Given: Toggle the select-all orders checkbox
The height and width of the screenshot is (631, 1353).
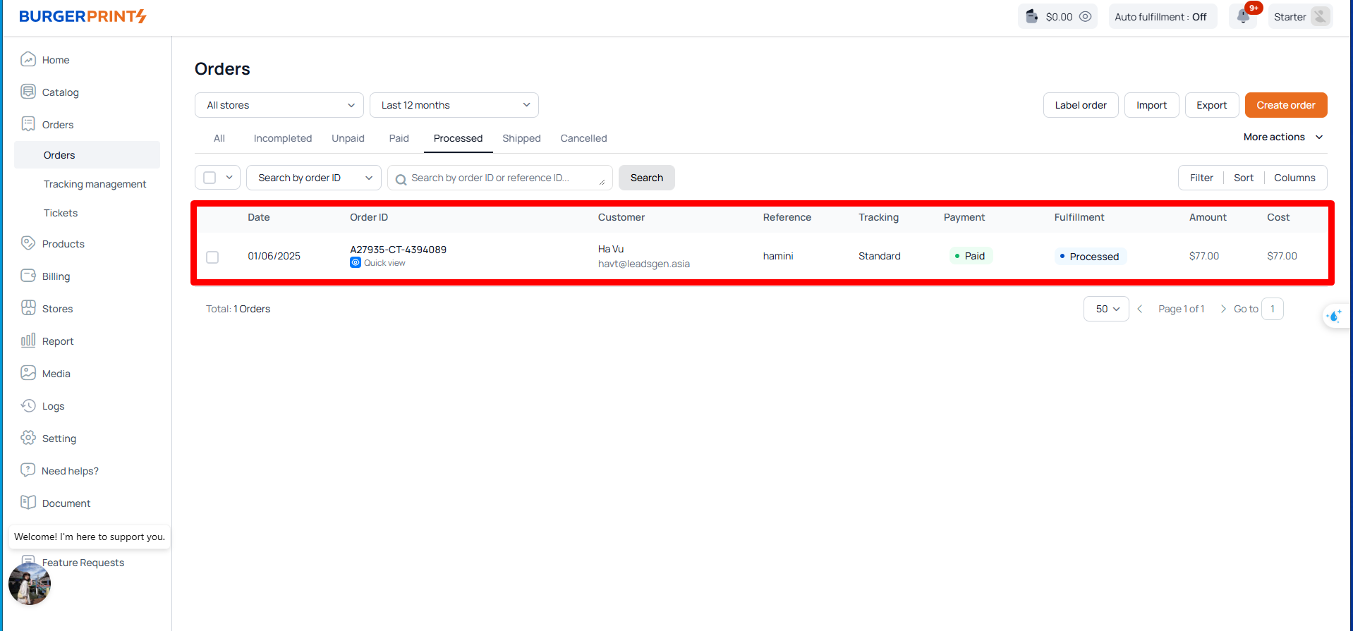Looking at the screenshot, I should [210, 178].
